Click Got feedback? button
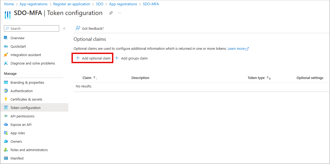The width and height of the screenshot is (330, 164). click(x=90, y=28)
